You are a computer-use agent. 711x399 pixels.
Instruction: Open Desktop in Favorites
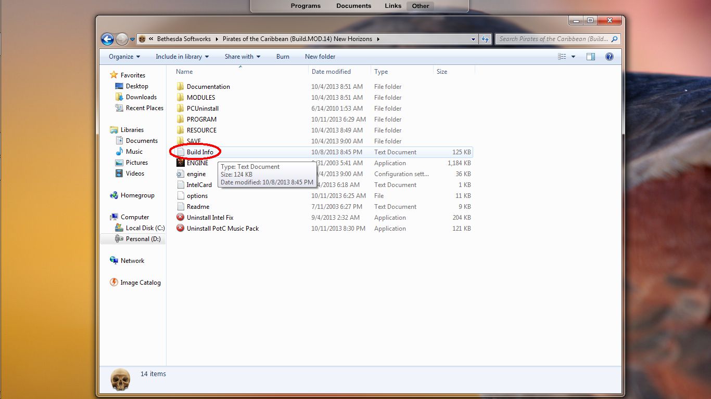click(137, 86)
